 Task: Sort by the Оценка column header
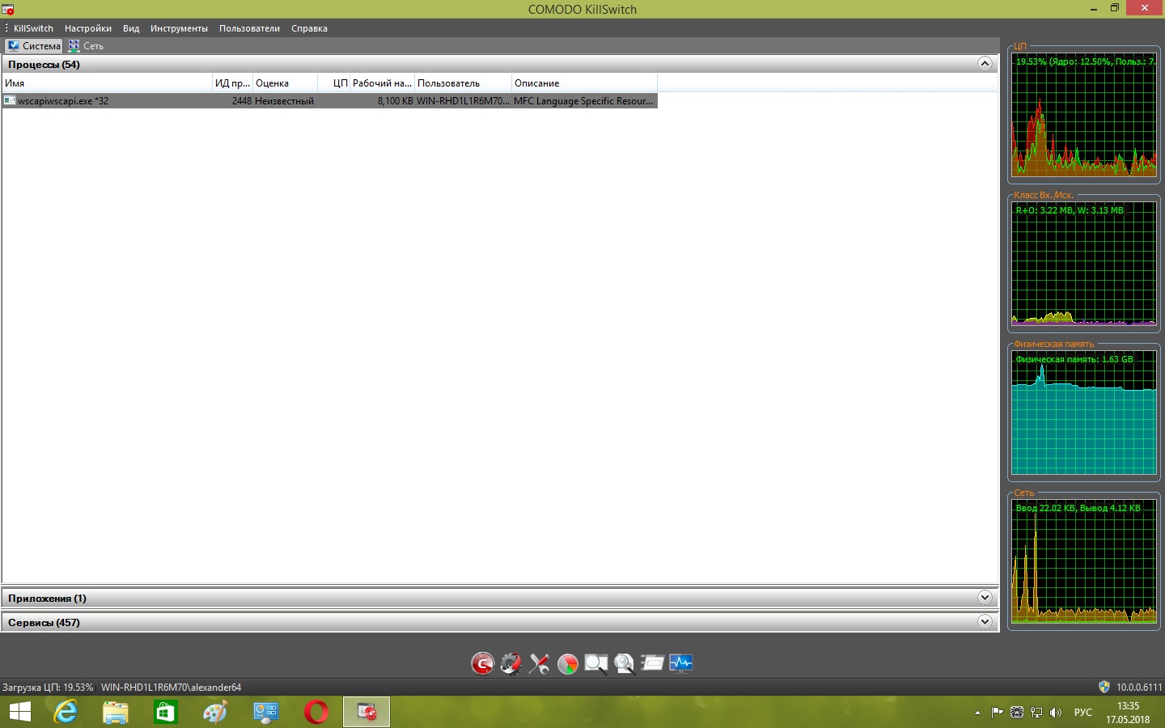pos(285,83)
